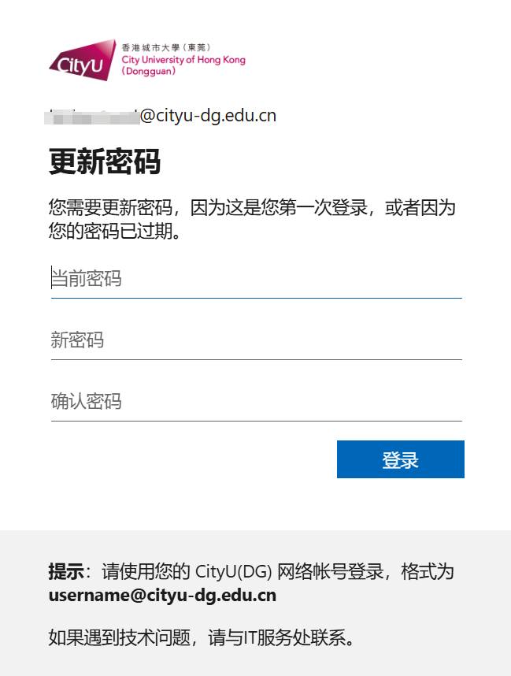Click the 更新密码 heading
This screenshot has height=676, width=511.
(x=105, y=162)
